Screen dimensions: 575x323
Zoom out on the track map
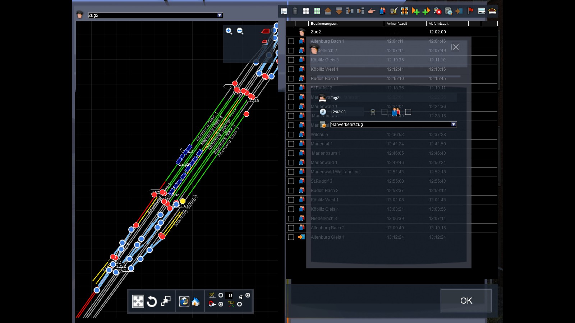pyautogui.click(x=240, y=31)
